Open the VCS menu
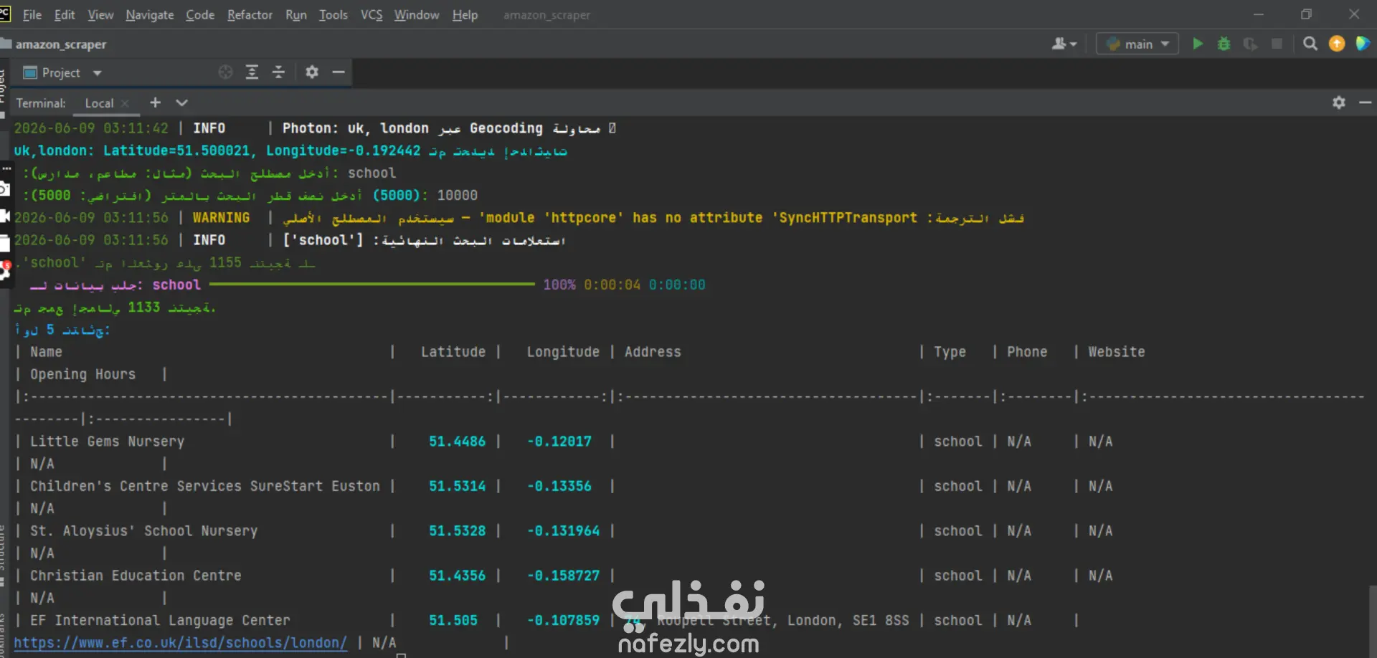This screenshot has height=658, width=1377. (x=372, y=14)
